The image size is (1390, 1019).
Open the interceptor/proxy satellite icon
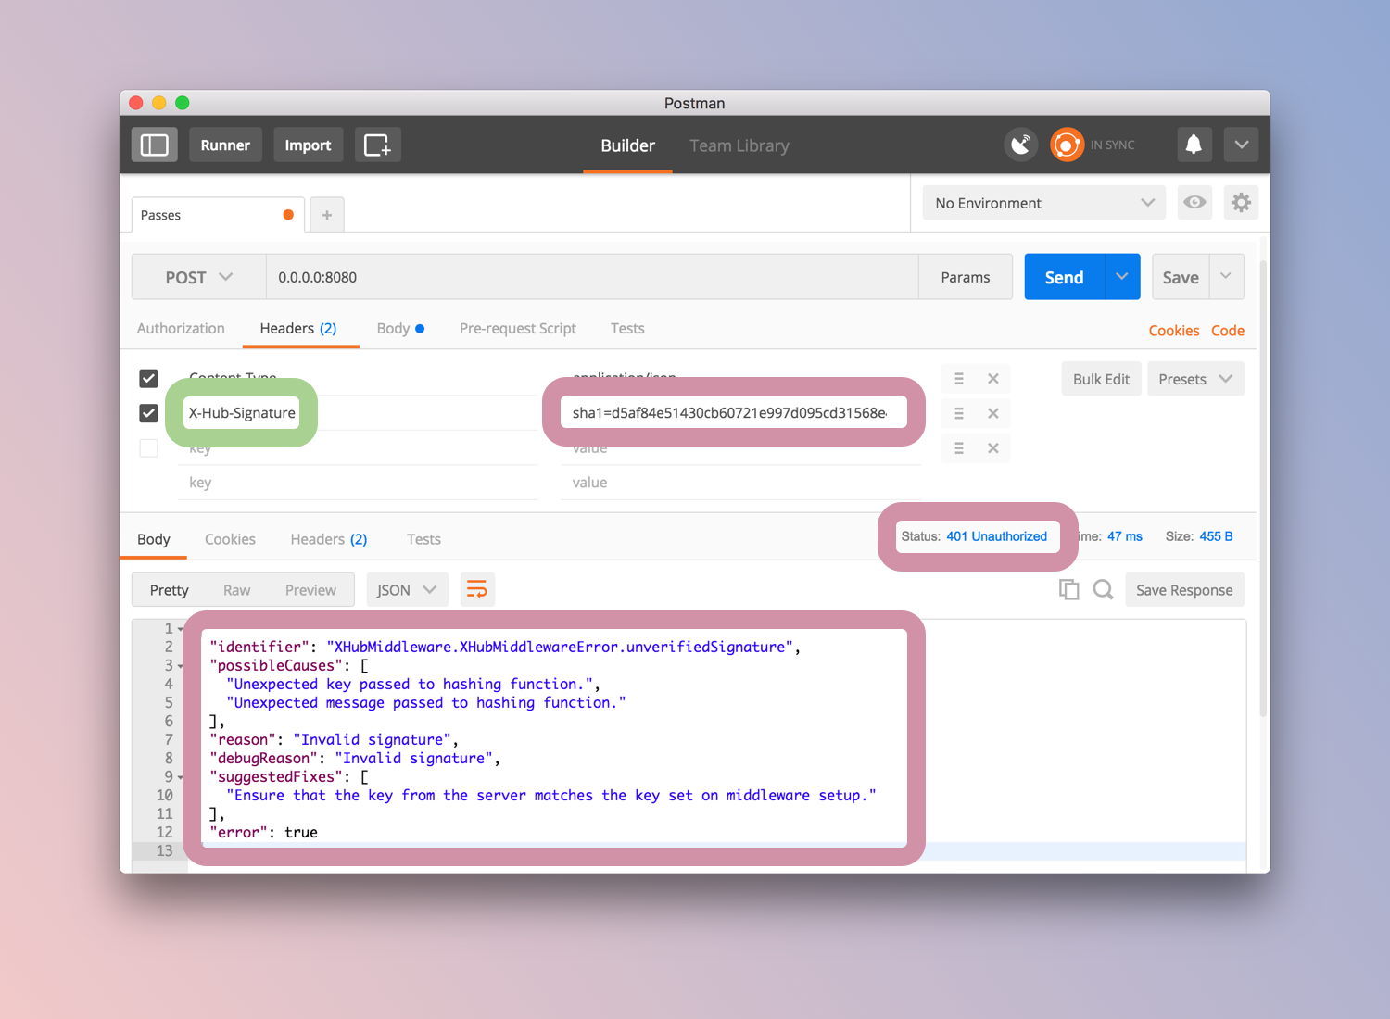[x=1021, y=145]
